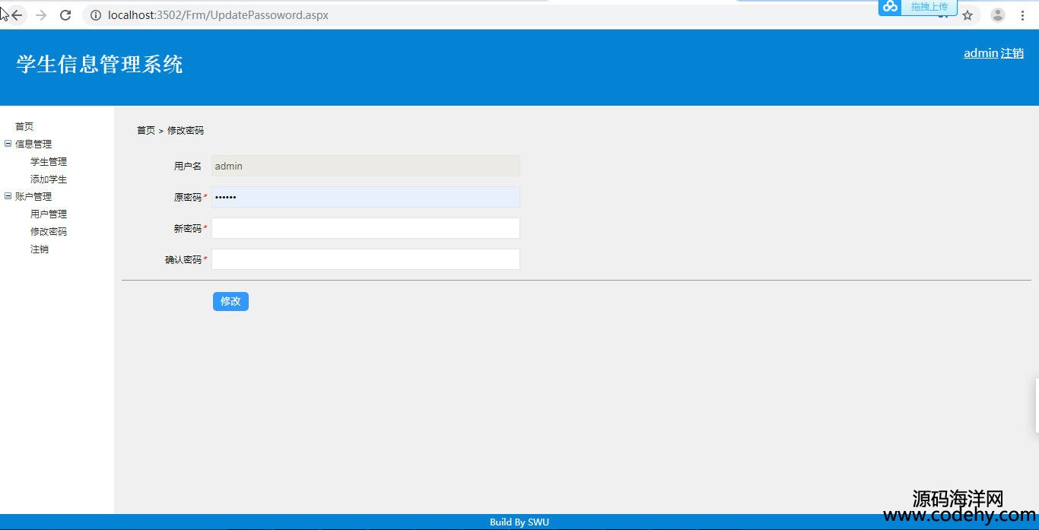1039x530 pixels.
Task: Click the 学生信息管理系统 title
Action: coord(100,65)
